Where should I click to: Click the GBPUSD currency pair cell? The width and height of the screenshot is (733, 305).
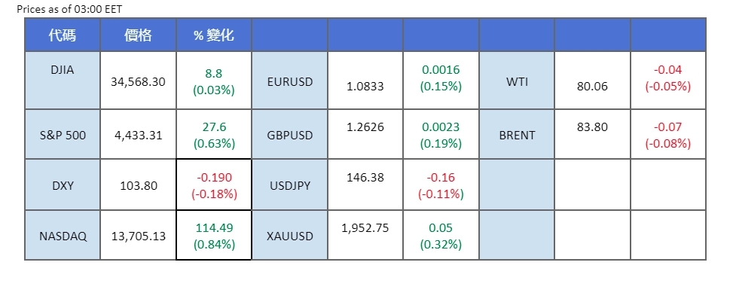pos(290,136)
